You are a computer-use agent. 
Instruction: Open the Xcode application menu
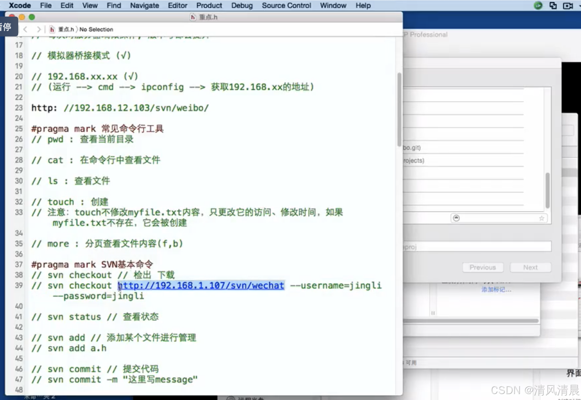click(20, 5)
